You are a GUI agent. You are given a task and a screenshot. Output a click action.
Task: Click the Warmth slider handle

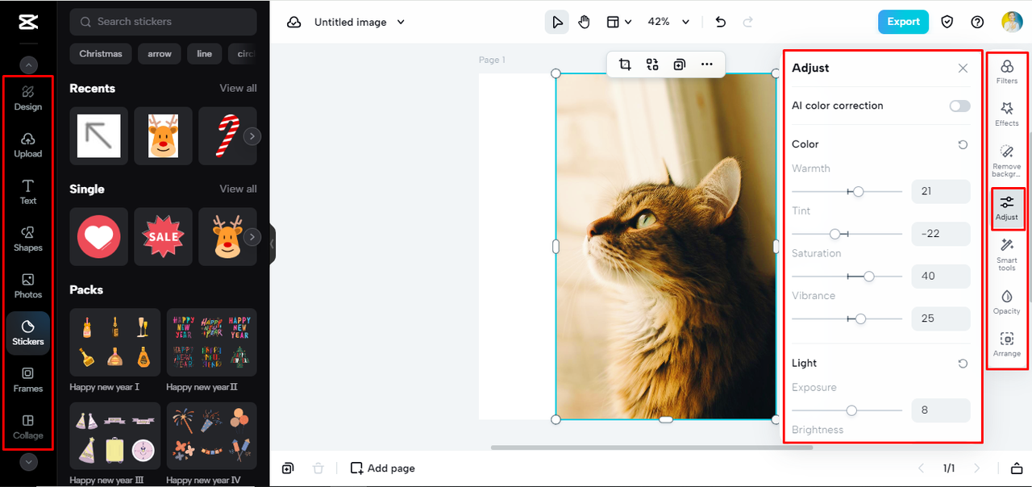coord(859,192)
